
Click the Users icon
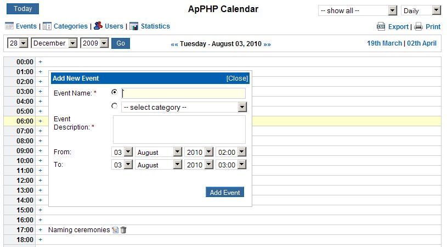[98, 26]
